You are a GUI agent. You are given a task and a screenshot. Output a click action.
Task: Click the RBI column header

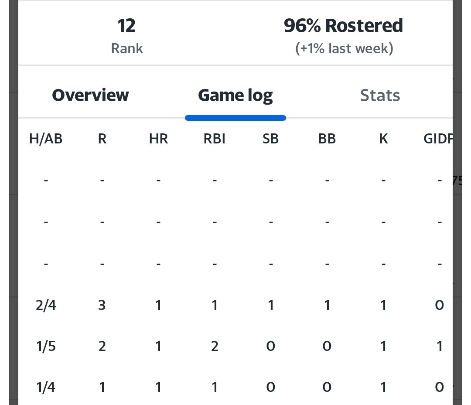point(215,139)
